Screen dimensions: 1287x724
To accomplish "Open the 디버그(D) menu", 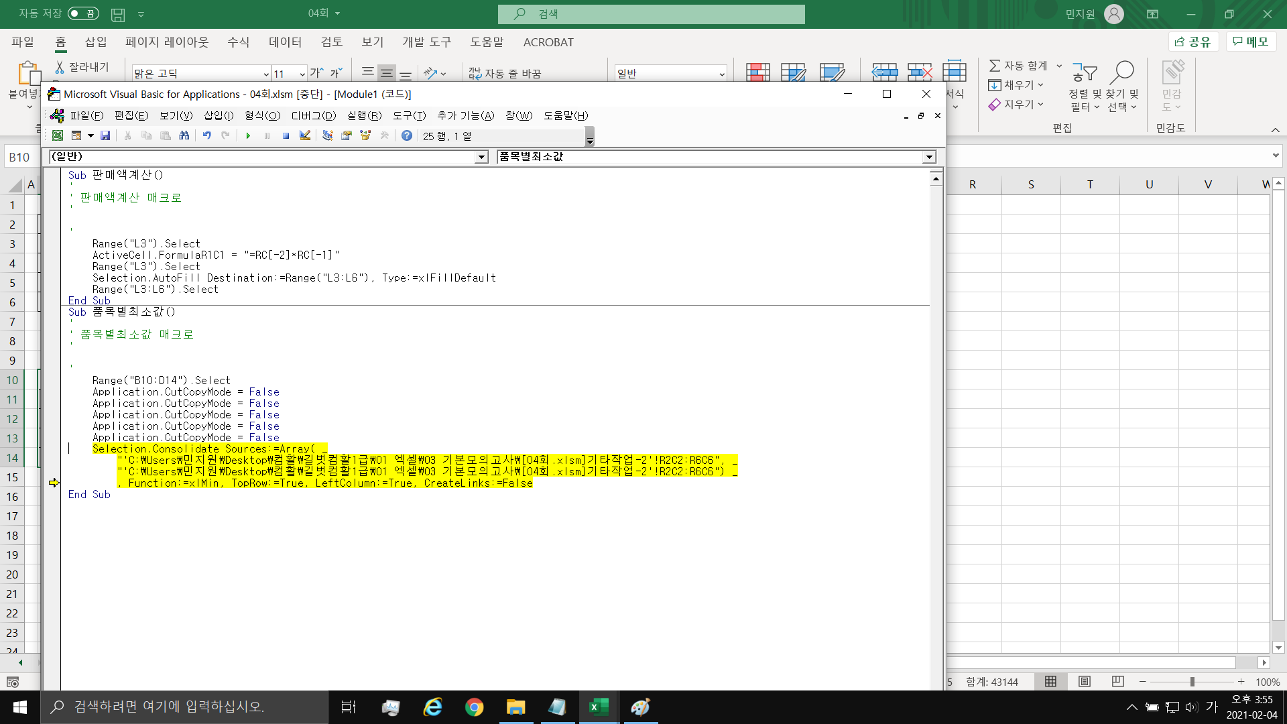I will pos(313,115).
